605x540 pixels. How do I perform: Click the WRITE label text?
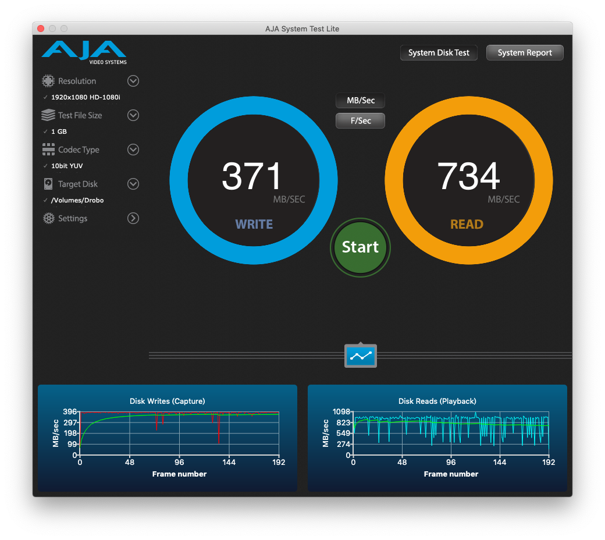254,224
